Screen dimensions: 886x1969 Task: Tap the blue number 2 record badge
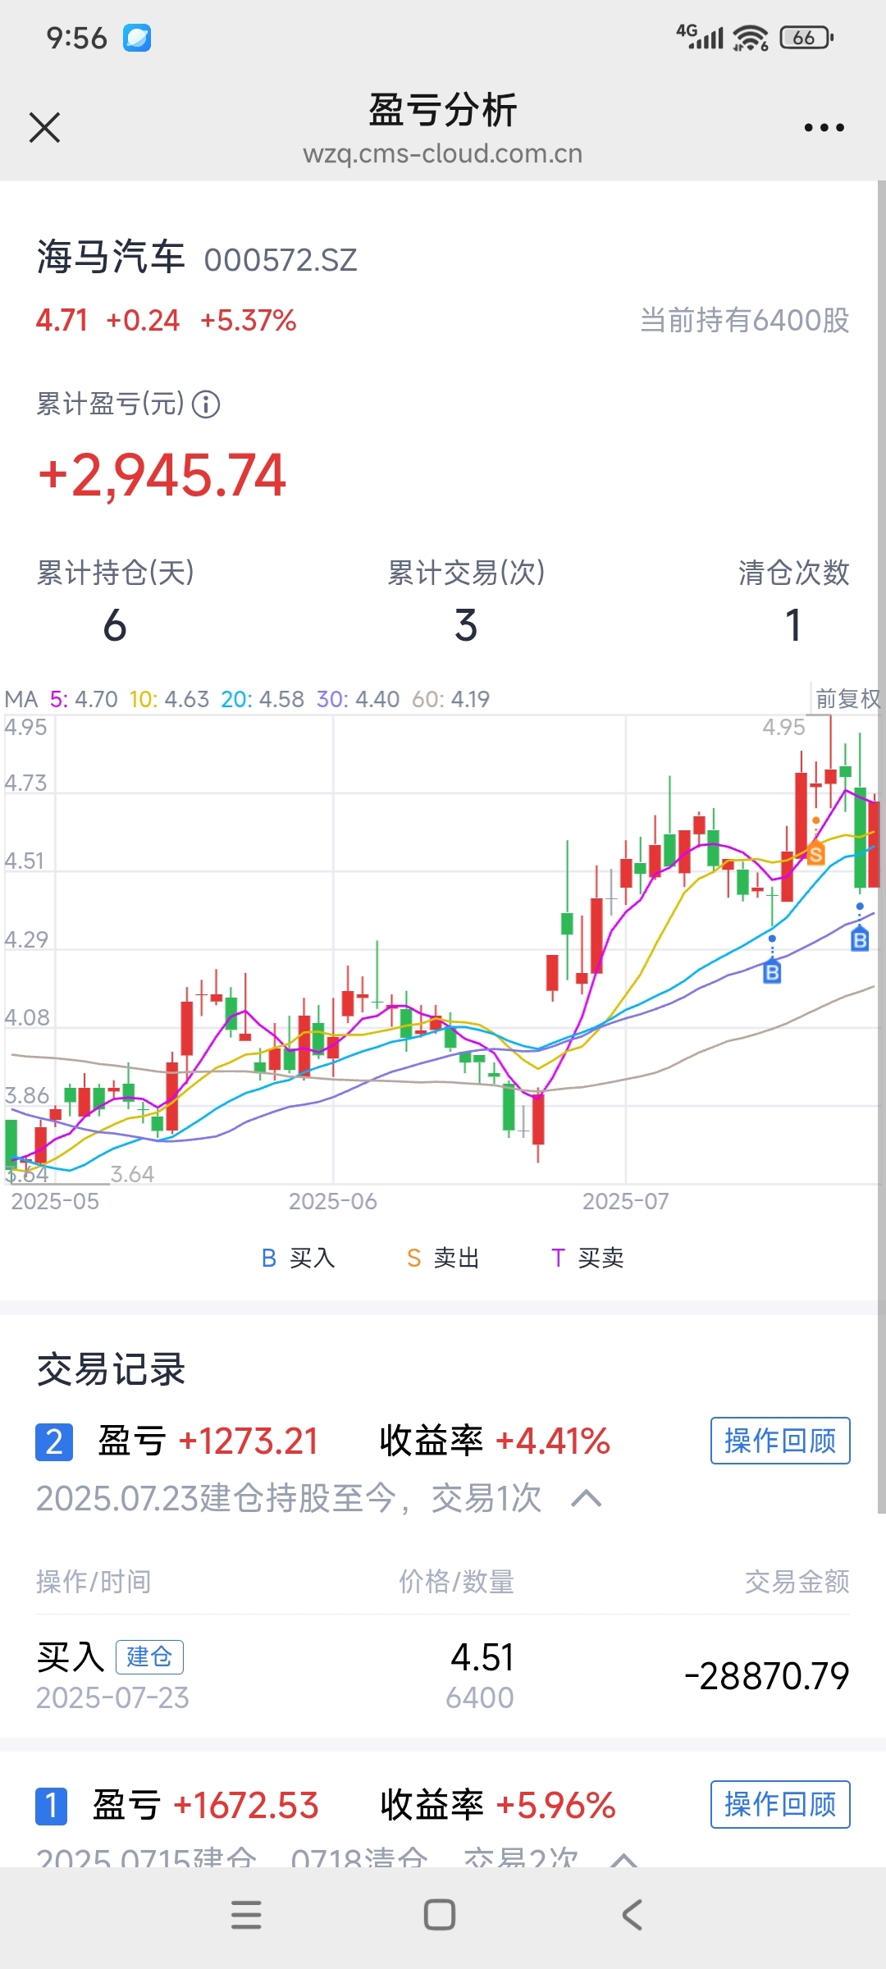(54, 1442)
